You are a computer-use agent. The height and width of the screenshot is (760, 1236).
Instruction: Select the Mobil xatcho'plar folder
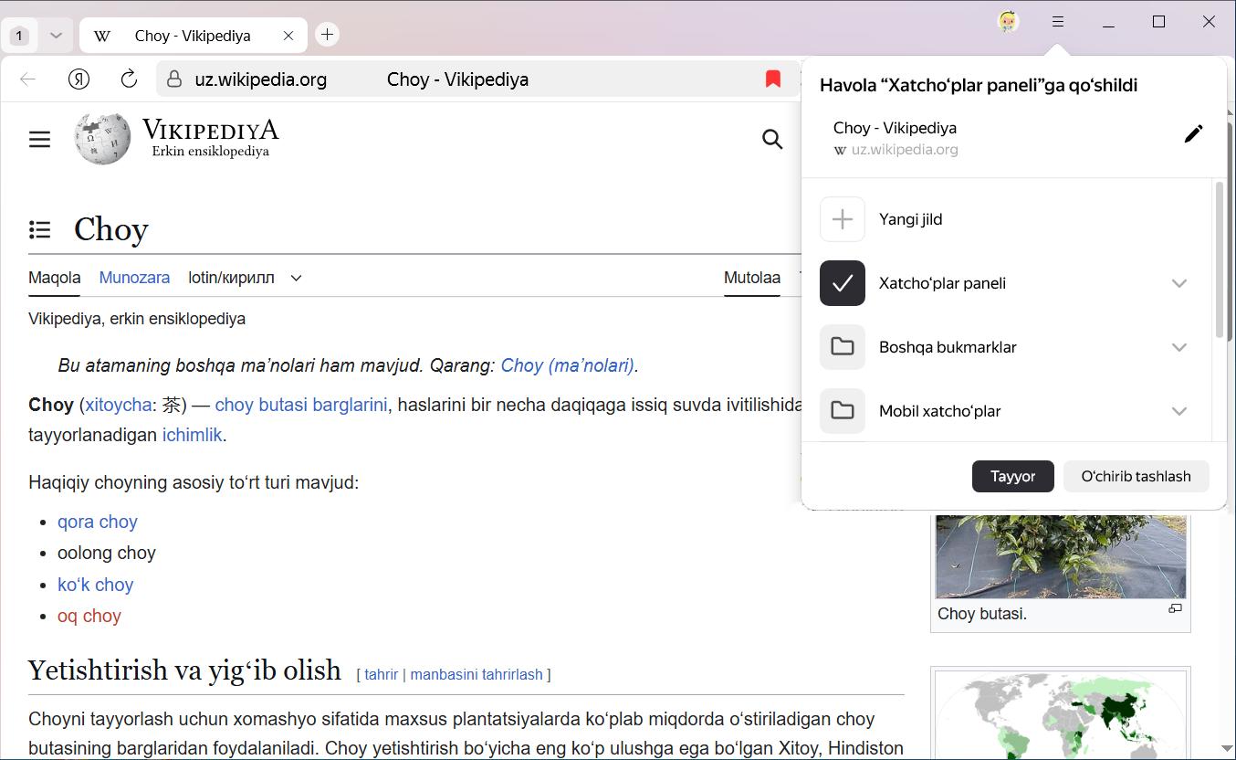tap(939, 411)
